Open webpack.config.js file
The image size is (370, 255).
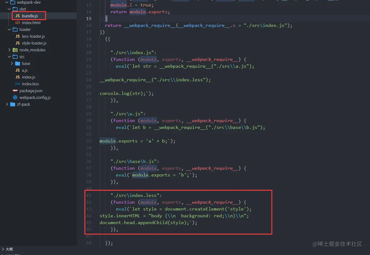coord(35,97)
